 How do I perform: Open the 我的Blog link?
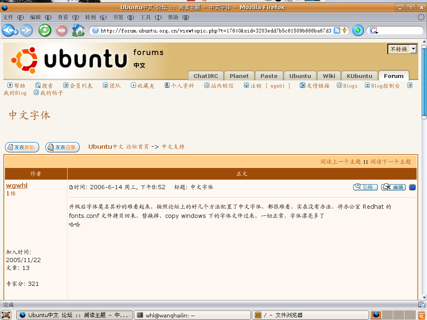click(15, 93)
